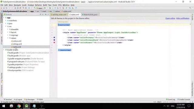Open the Event Log button
This screenshot has height=109, width=194.
[x=170, y=100]
